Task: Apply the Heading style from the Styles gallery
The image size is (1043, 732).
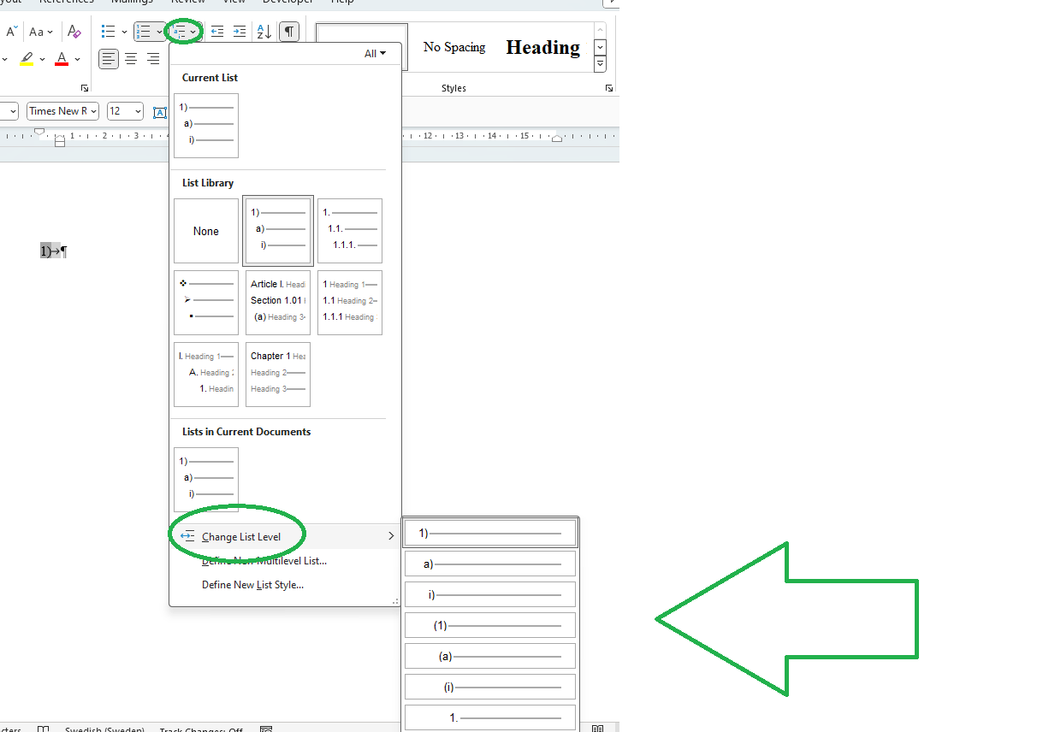Action: point(542,47)
